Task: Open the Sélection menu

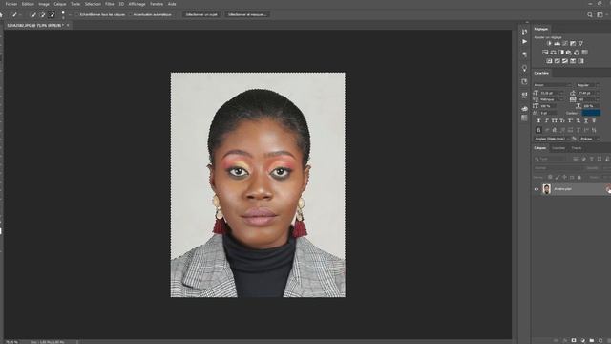Action: point(93,4)
